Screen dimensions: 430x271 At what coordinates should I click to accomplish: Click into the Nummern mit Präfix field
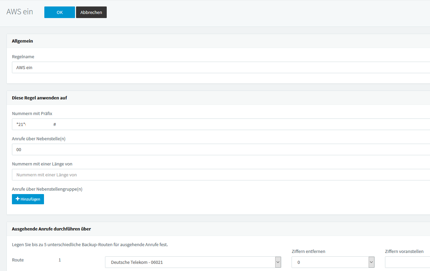pos(218,124)
